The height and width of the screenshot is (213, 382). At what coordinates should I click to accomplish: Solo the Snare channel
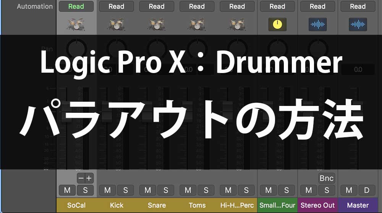(166, 190)
